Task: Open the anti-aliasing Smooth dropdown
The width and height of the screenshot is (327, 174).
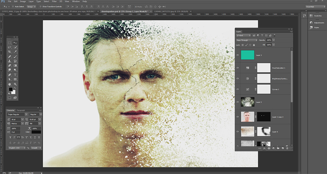Action: [x=36, y=148]
